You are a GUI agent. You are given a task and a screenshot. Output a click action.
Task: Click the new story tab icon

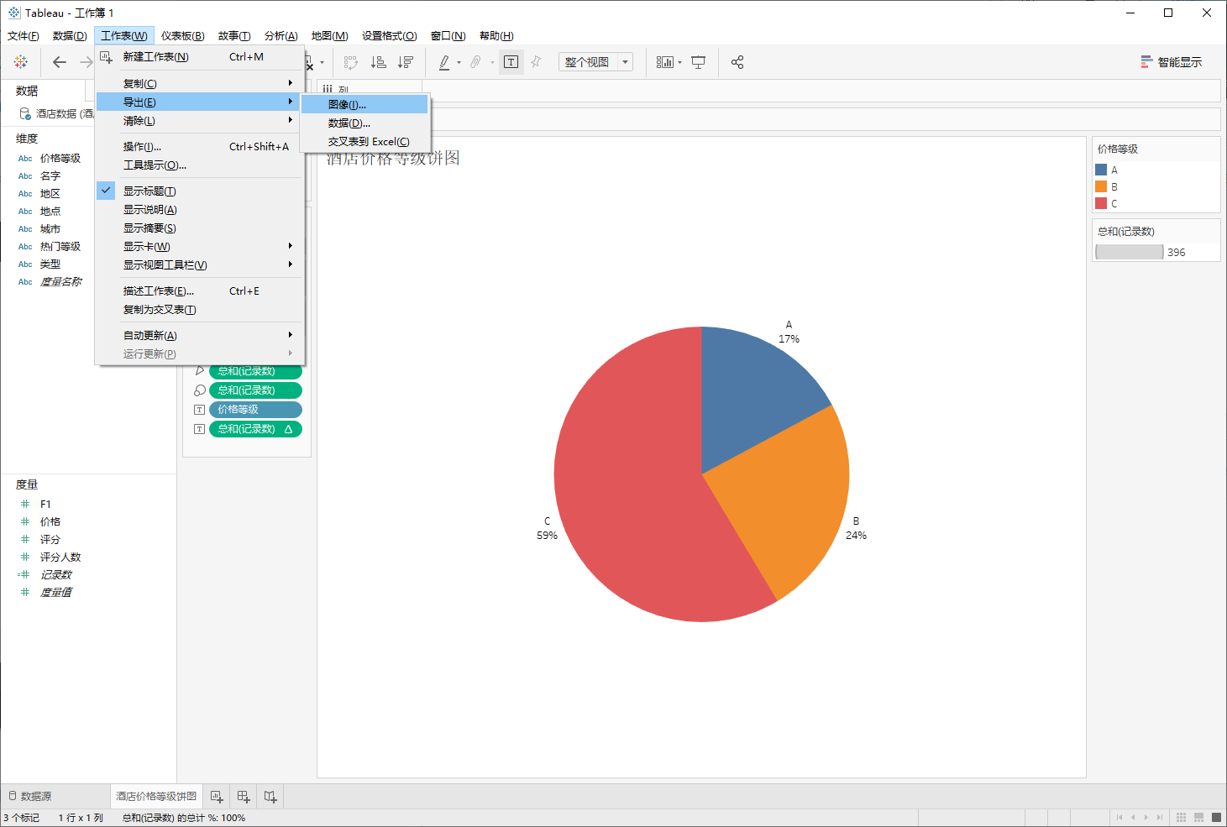click(270, 796)
